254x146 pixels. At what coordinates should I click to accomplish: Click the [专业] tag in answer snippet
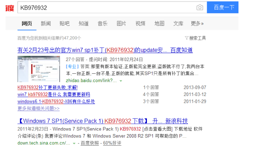point(72,67)
